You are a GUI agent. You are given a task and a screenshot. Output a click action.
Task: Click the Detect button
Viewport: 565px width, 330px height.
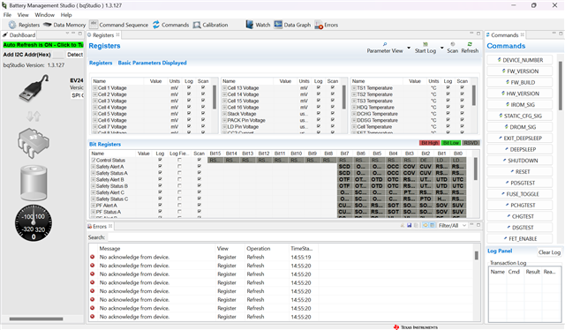75,55
